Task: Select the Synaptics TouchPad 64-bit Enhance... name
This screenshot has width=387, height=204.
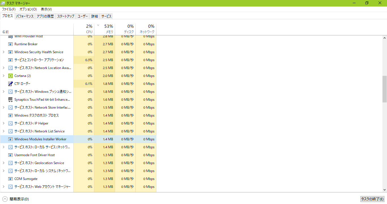Action: tap(42, 100)
